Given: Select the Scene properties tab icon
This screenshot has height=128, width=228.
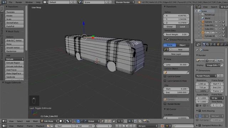Looking at the screenshot, I should click(211, 44).
